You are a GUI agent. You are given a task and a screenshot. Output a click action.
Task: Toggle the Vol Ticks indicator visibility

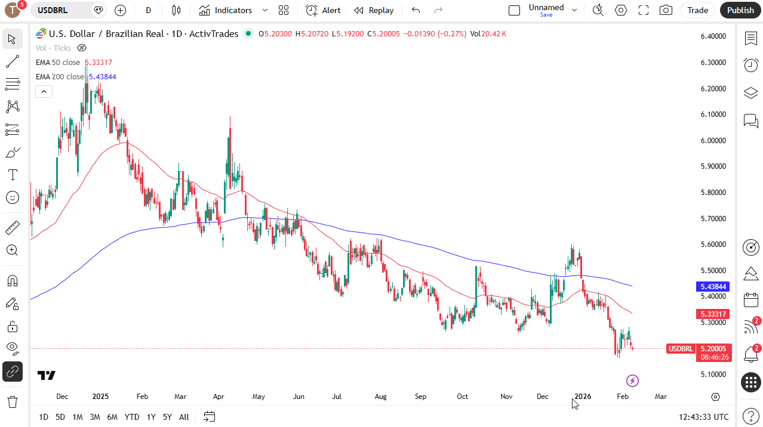pos(82,48)
